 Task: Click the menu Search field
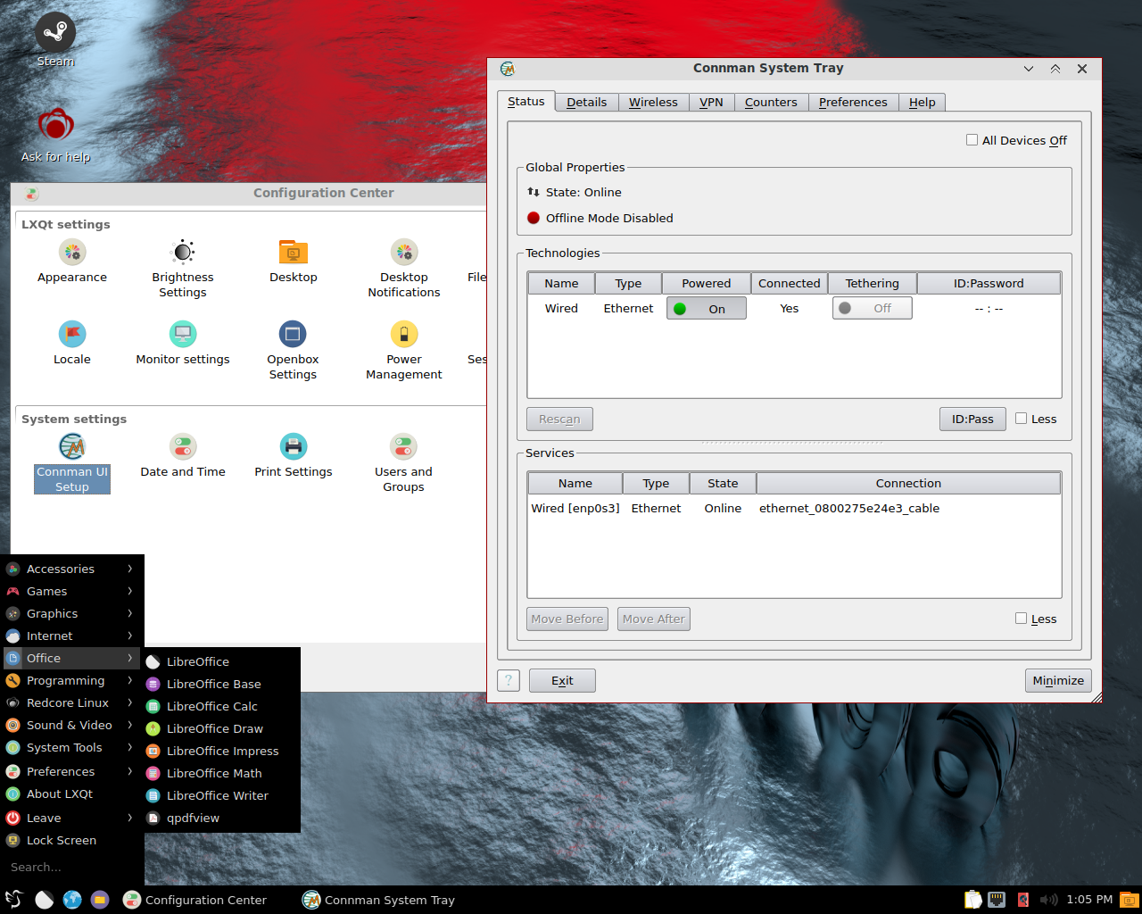(72, 867)
